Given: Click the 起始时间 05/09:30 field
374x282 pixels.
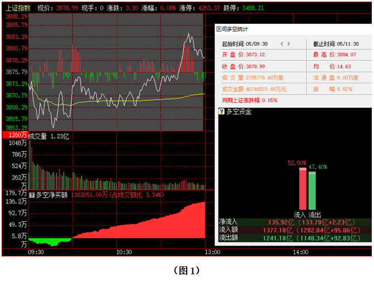Looking at the screenshot, I should (x=245, y=44).
